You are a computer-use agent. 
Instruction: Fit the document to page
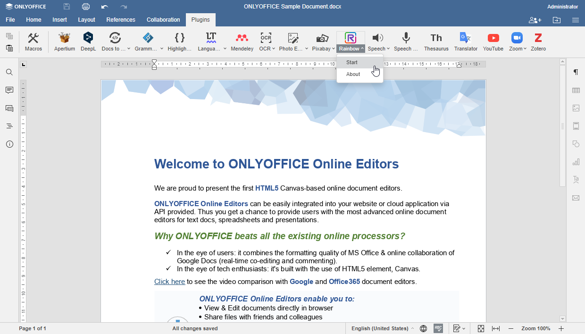point(481,328)
